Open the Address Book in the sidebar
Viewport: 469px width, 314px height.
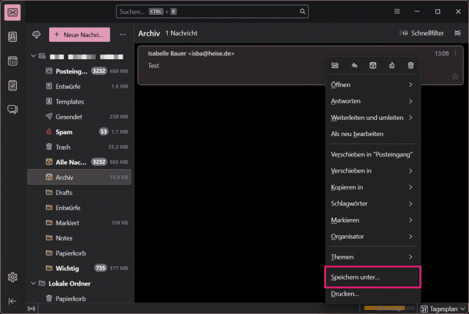coord(13,37)
